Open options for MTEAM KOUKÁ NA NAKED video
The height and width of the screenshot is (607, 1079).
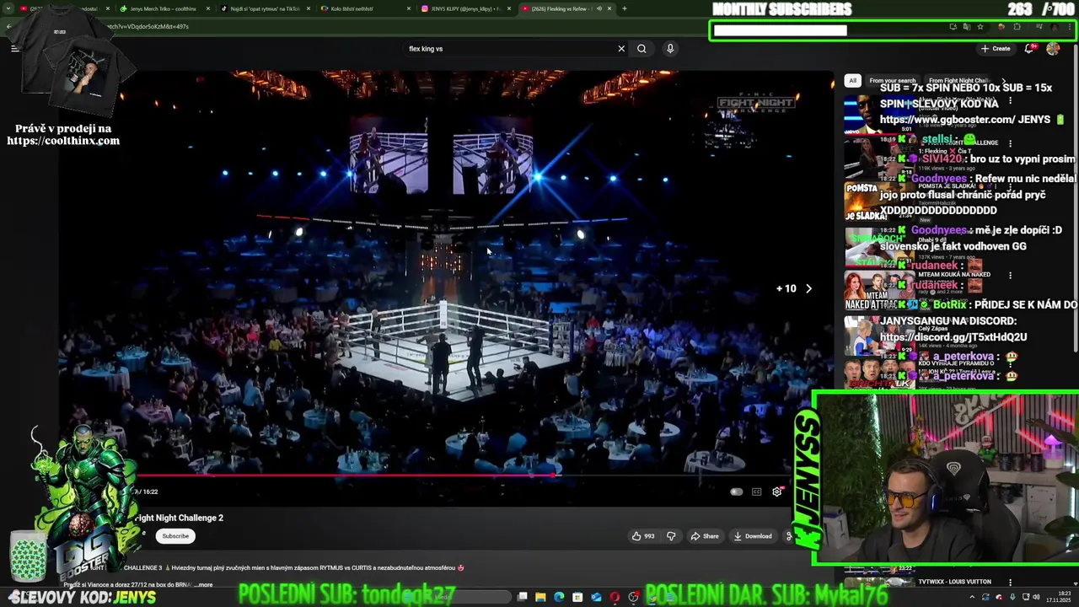point(1010,275)
